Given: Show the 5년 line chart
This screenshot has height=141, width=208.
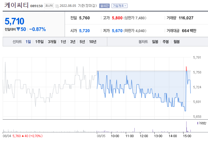Looking at the screenshot, I should [82, 42].
